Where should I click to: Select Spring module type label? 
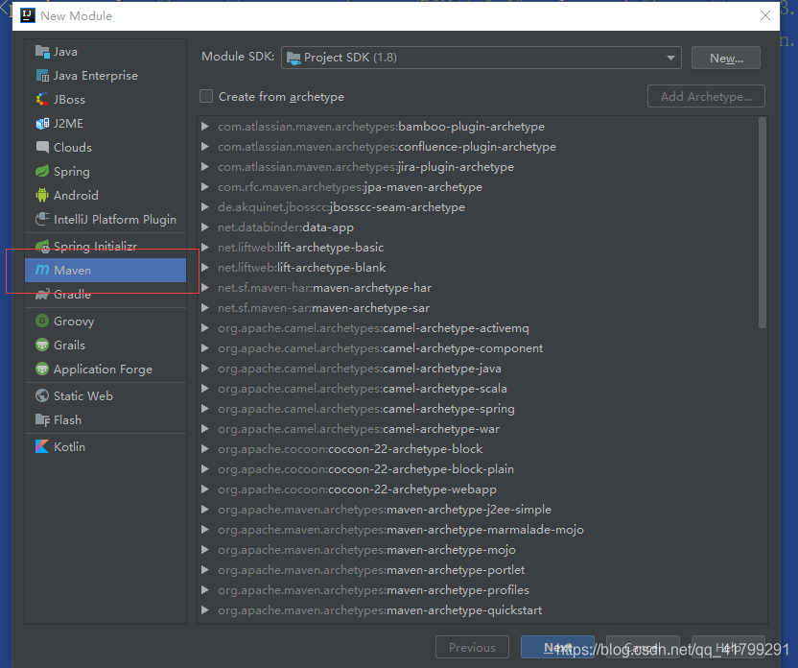click(72, 172)
